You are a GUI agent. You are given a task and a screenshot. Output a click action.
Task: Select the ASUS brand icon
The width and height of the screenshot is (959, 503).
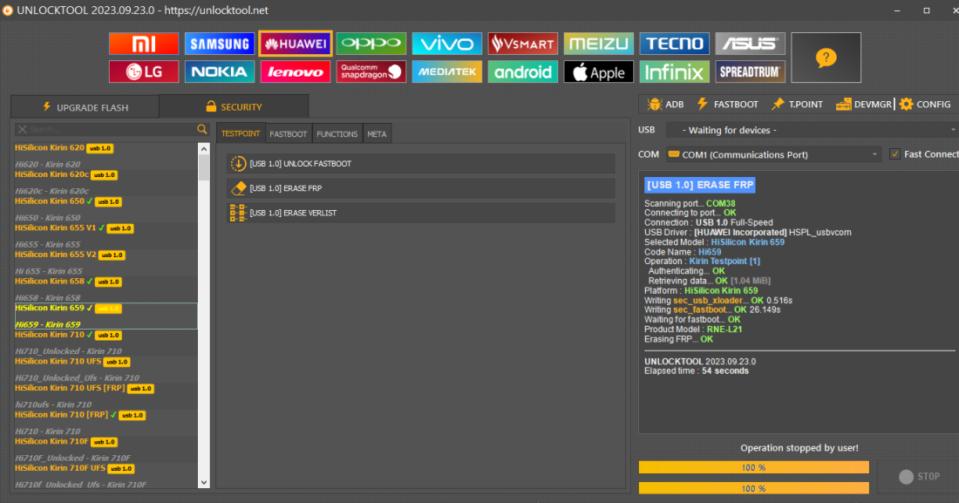751,44
